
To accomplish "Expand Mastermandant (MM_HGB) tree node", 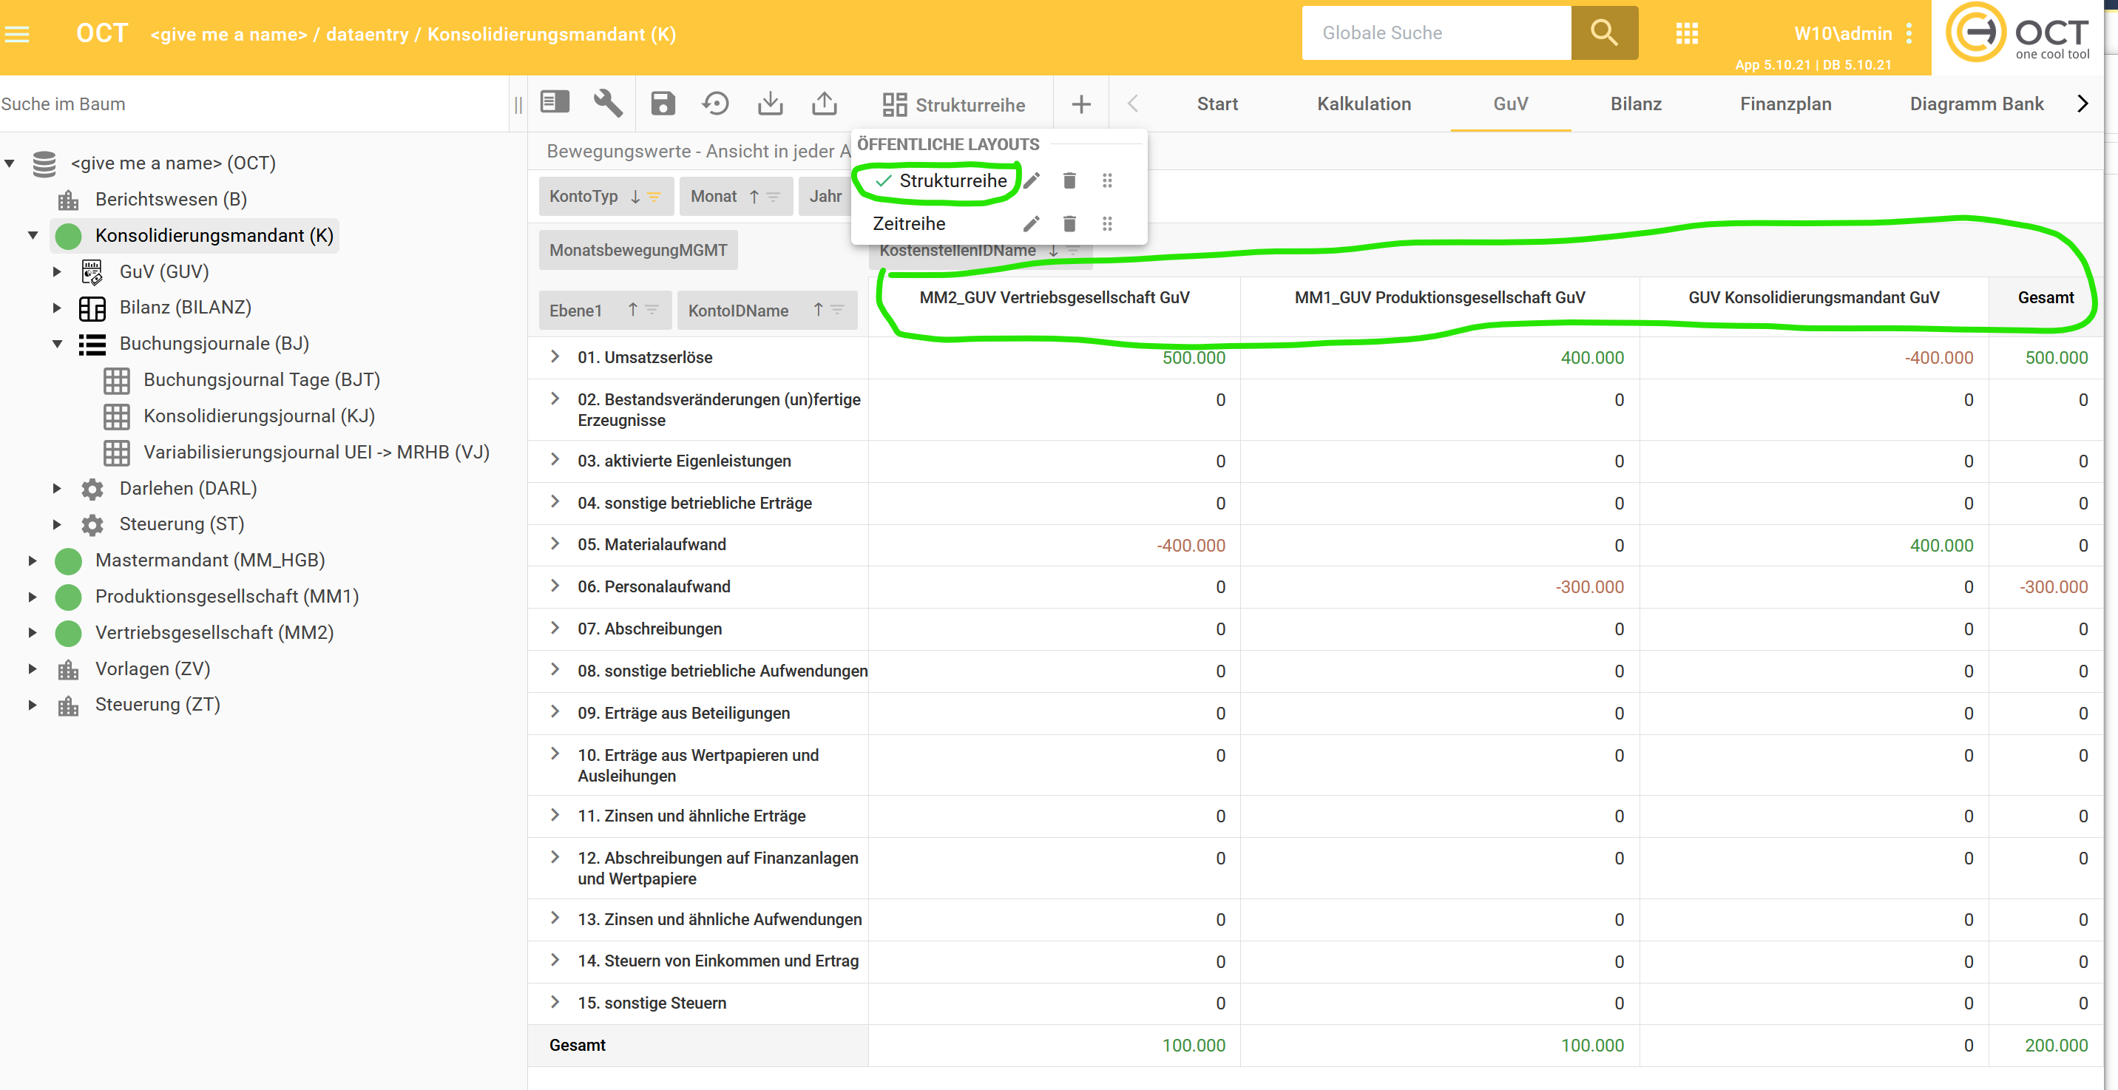I will click(32, 561).
